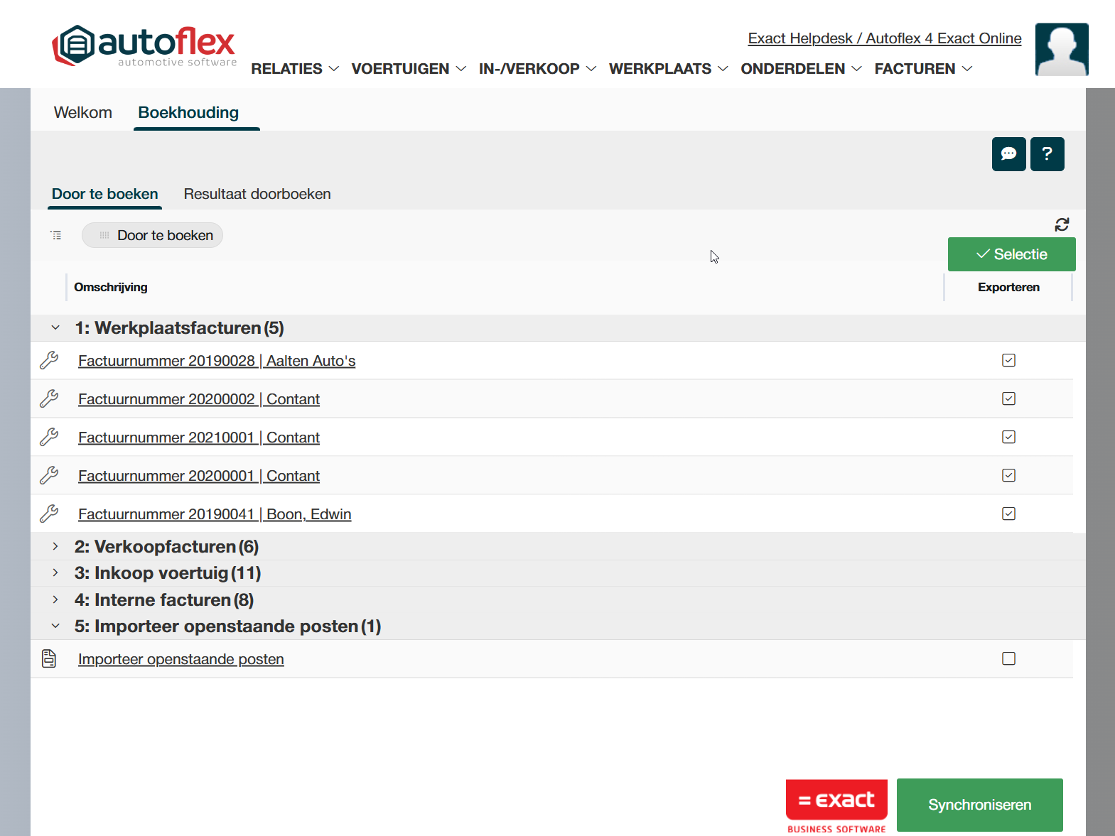Click the user profile avatar
This screenshot has height=836, width=1115.
coord(1061,49)
